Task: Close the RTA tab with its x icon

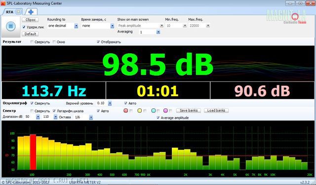Action: coord(18,12)
